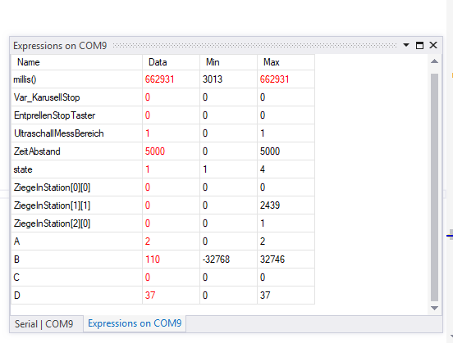Select the expression named C
This screenshot has height=343, width=453.
(x=16, y=278)
